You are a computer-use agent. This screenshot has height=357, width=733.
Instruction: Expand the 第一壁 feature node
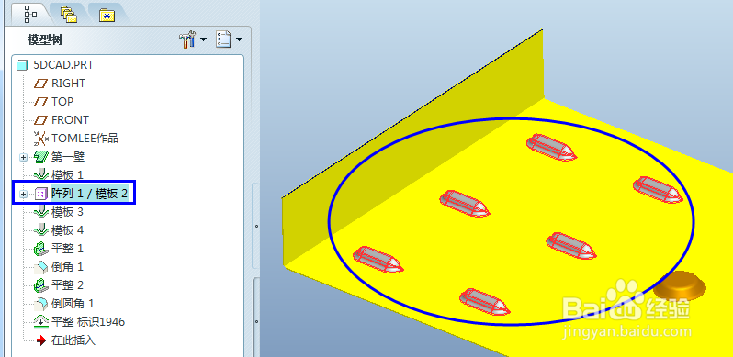click(x=23, y=157)
